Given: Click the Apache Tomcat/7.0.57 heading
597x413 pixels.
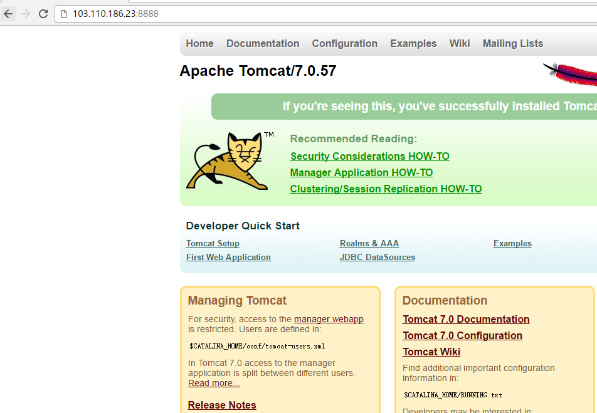Looking at the screenshot, I should [258, 71].
